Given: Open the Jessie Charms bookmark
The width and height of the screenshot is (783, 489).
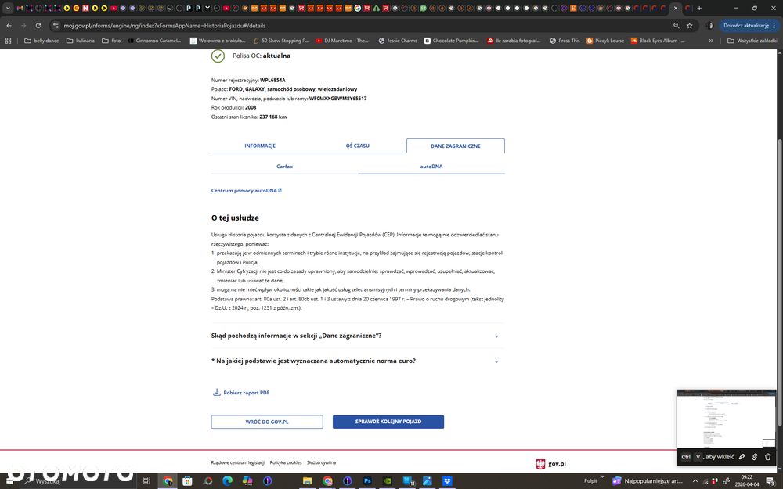Looking at the screenshot, I should tap(398, 41).
